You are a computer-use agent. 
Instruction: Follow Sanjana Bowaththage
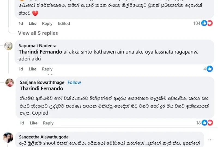(74, 82)
